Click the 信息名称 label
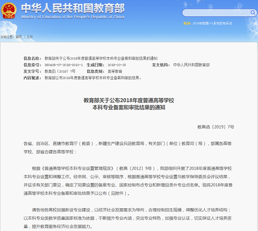 [x=32, y=58]
